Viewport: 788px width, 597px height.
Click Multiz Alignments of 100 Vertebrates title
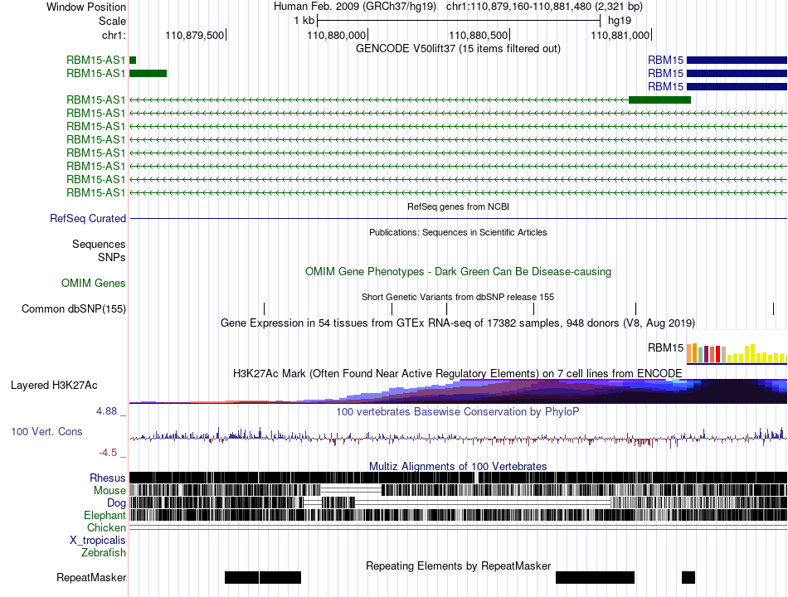458,466
